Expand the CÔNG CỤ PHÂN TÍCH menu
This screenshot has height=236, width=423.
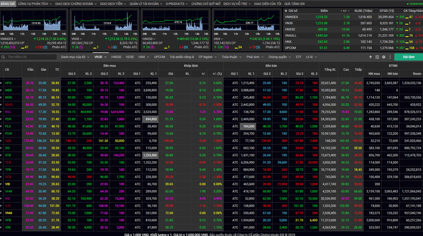[x=35, y=4]
